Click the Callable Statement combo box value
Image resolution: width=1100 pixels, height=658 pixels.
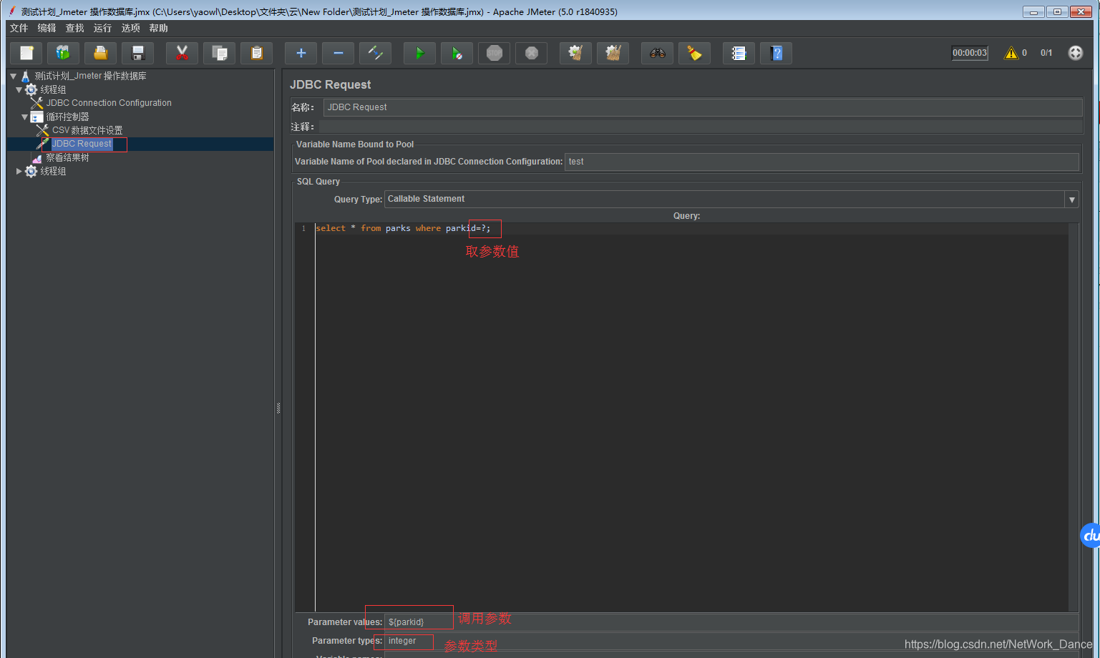(x=724, y=200)
